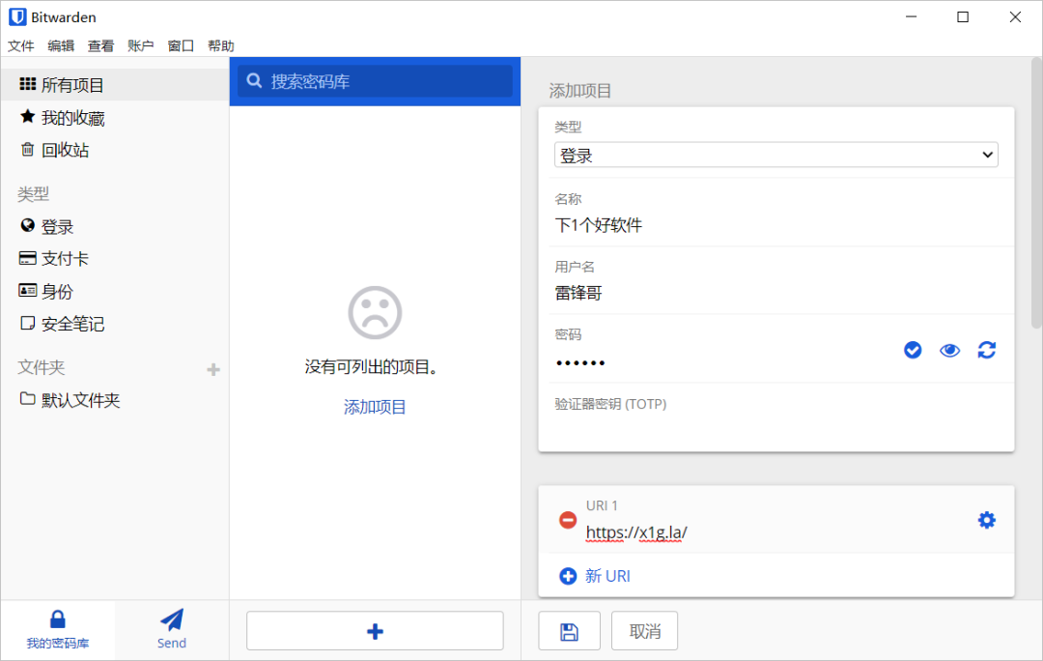Open the 类型 dropdown showing 登录
This screenshot has width=1043, height=661.
(x=775, y=155)
